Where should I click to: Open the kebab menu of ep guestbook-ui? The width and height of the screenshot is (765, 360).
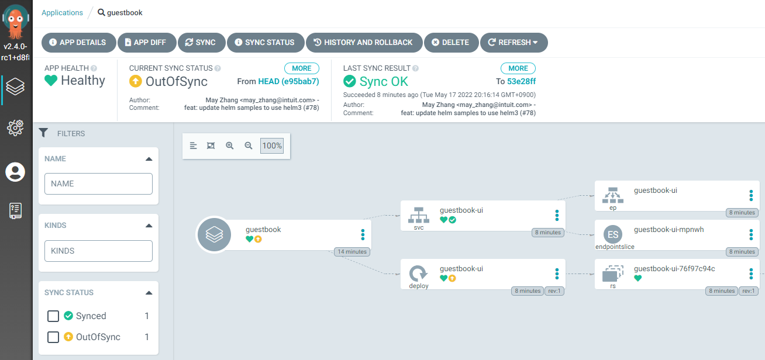[751, 196]
